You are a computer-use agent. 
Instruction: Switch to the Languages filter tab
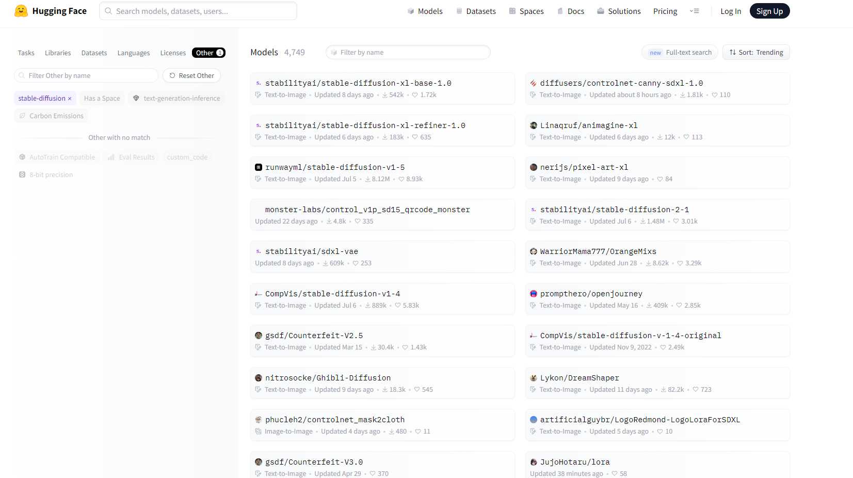[134, 53]
